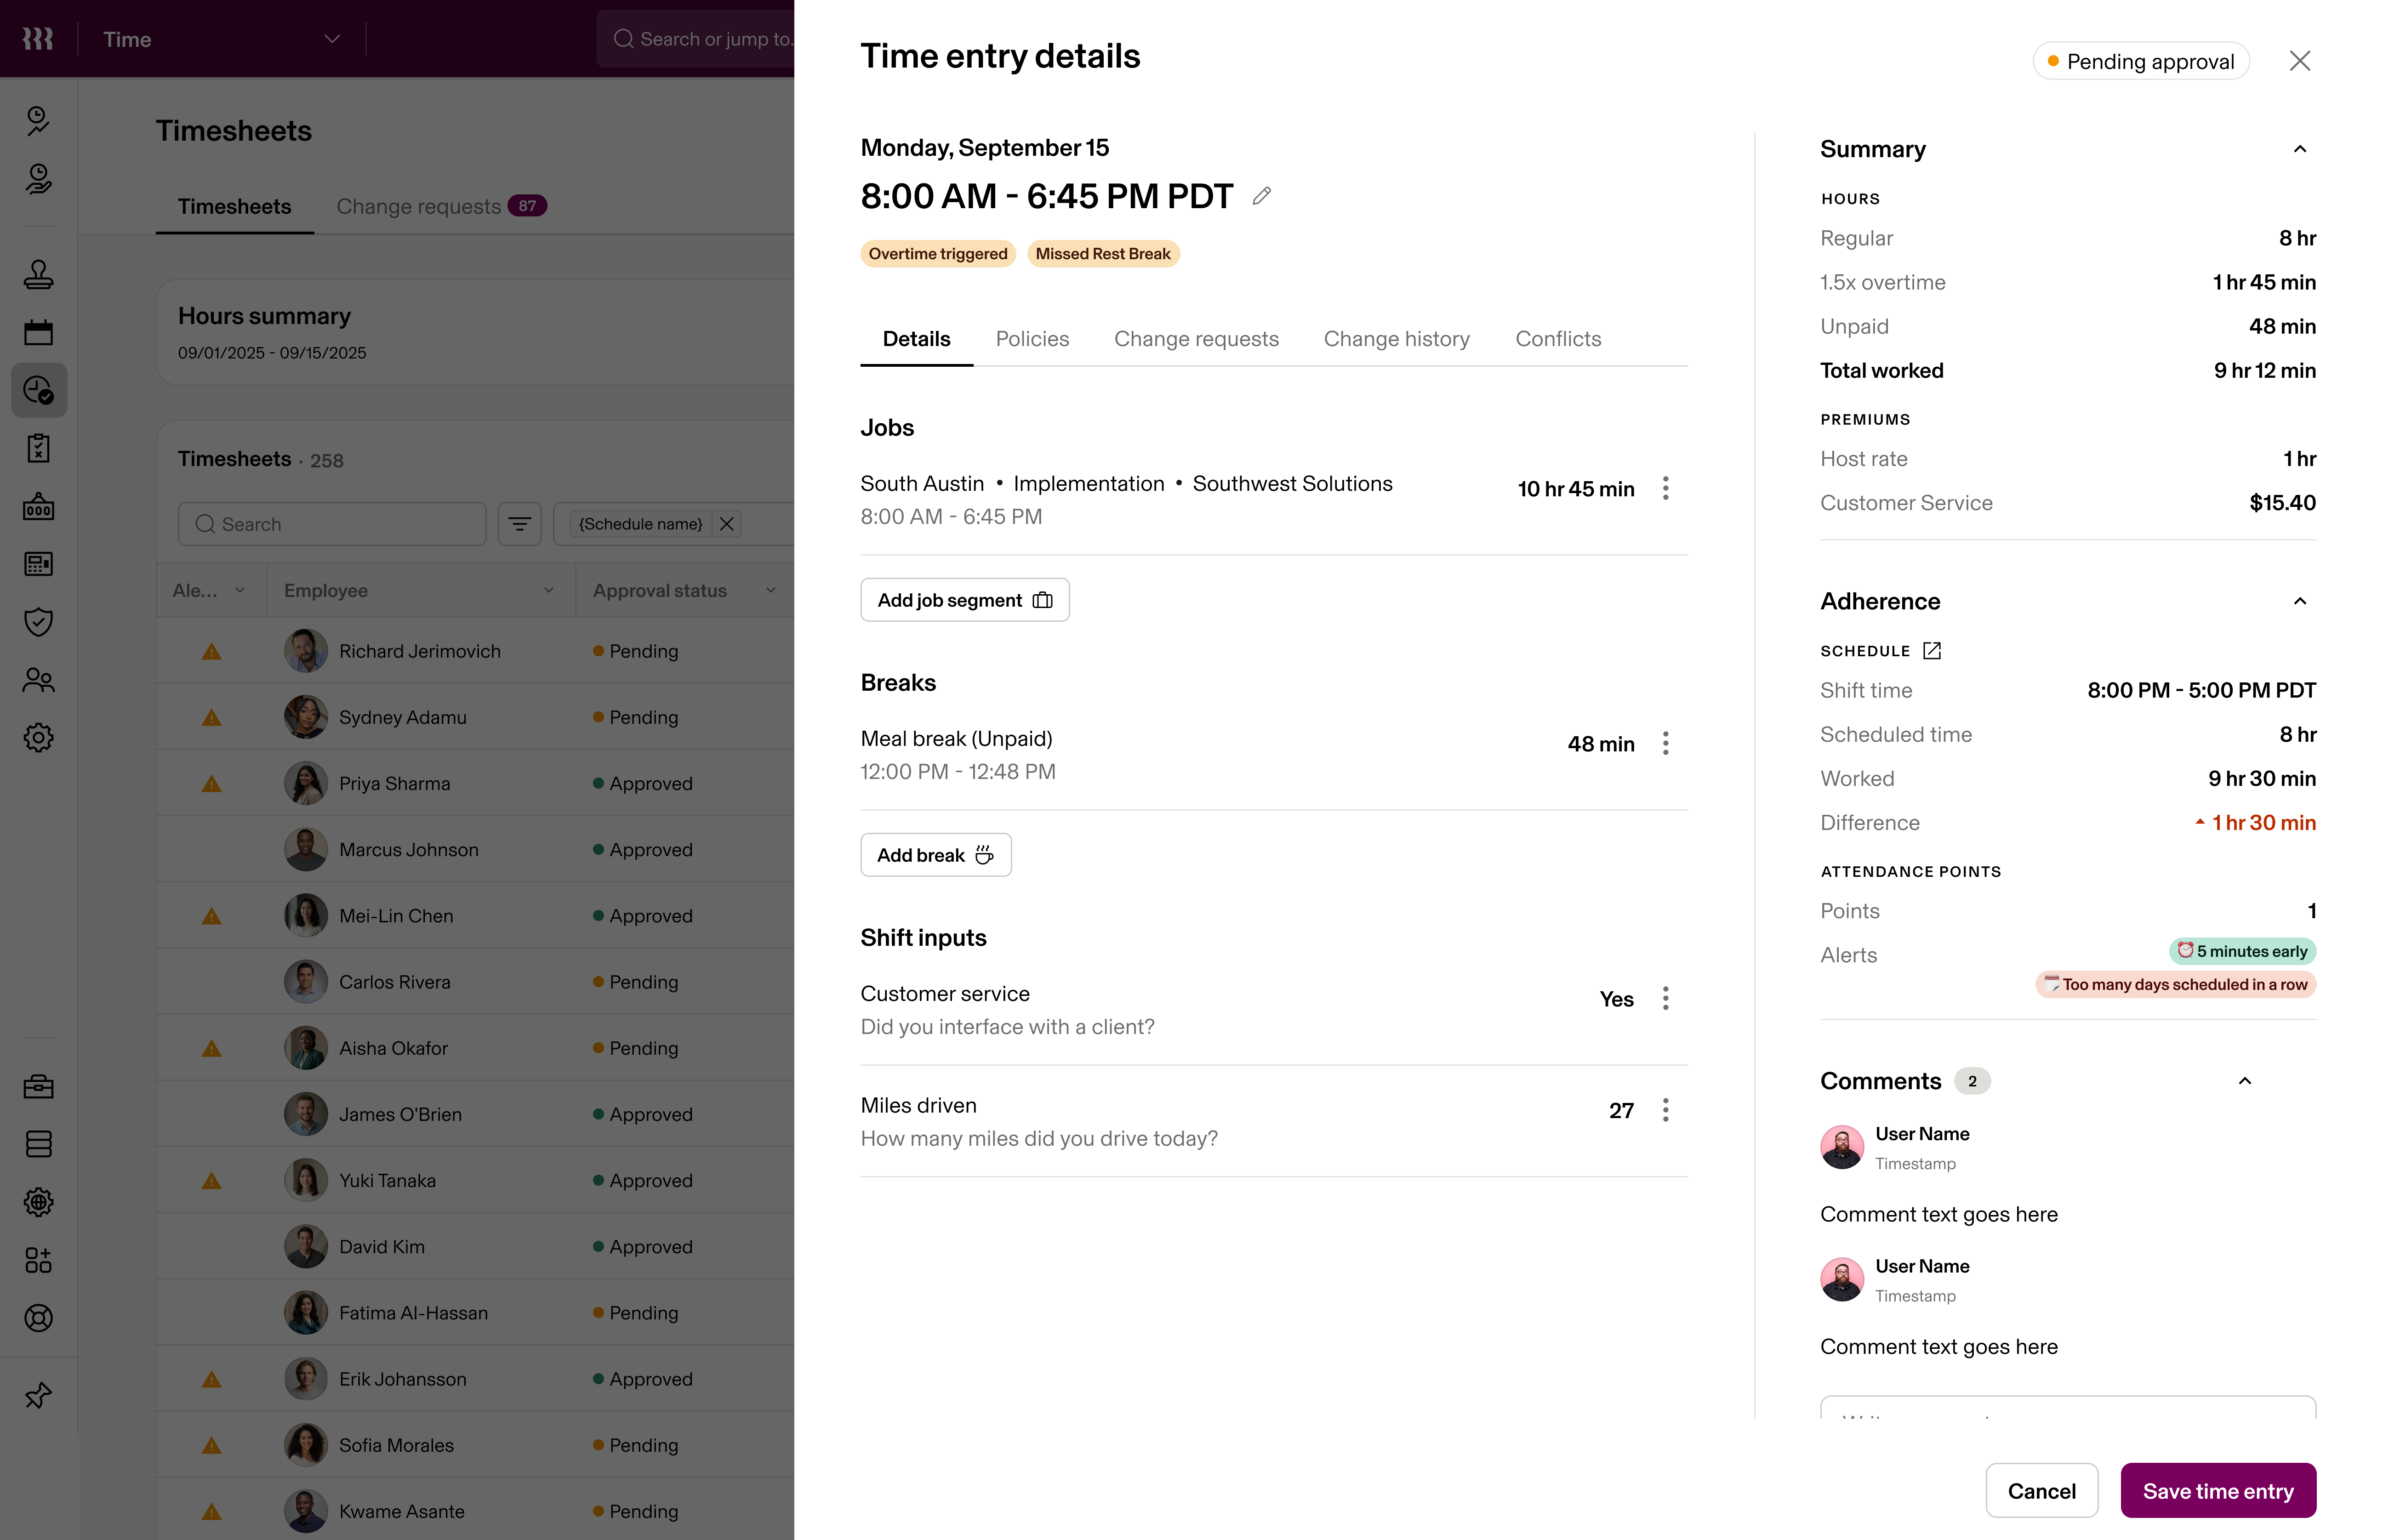Close the Time entry details panel
This screenshot has width=2383, height=1540.
(x=2300, y=61)
